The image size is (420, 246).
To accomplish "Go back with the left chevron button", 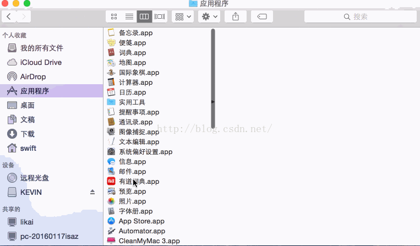I will point(9,17).
